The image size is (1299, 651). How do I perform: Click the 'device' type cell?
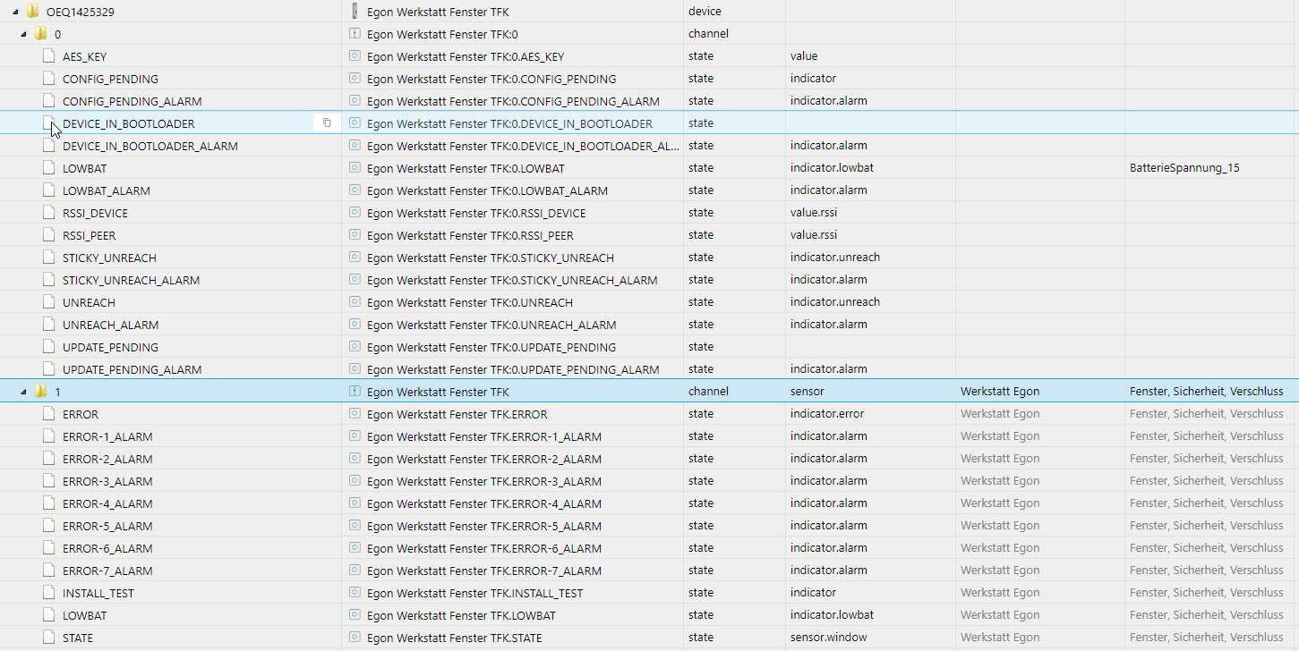[x=705, y=12]
